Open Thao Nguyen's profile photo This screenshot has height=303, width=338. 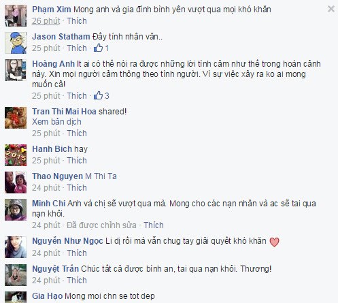pos(16,182)
